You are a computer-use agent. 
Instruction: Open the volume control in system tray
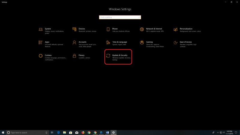224,133
